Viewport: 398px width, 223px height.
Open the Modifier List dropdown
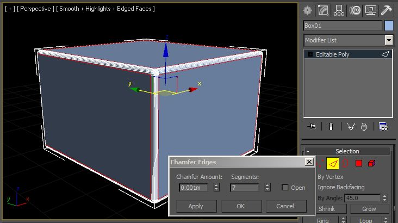point(389,40)
